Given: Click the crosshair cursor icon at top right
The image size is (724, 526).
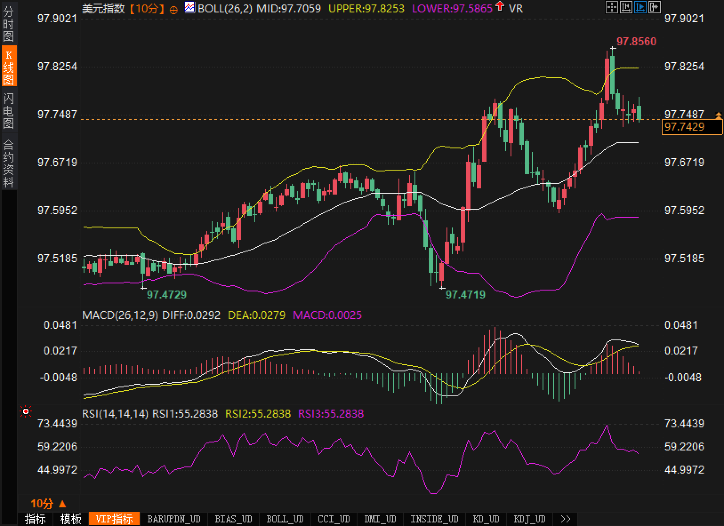Looking at the screenshot, I should (x=612, y=7).
